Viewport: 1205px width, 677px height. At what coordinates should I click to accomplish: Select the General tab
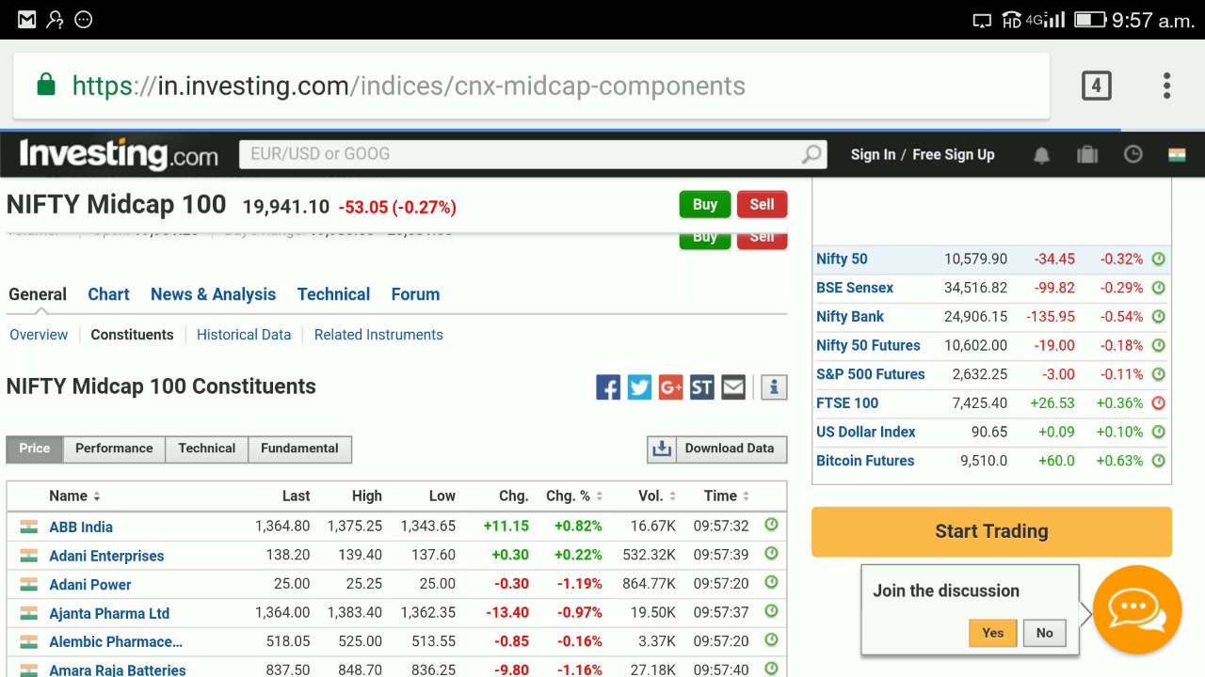point(38,294)
